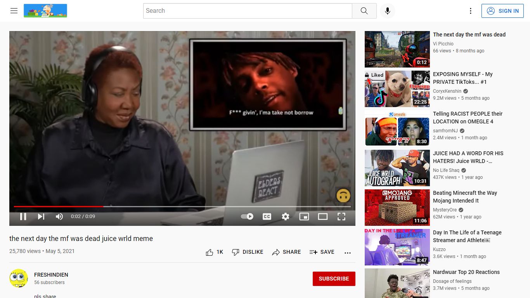Enter fullscreen mode

[341, 217]
